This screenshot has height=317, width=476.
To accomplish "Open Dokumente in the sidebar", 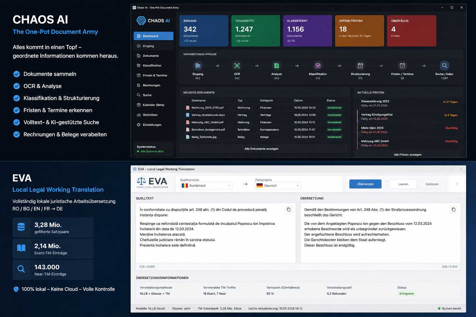I will [153, 56].
